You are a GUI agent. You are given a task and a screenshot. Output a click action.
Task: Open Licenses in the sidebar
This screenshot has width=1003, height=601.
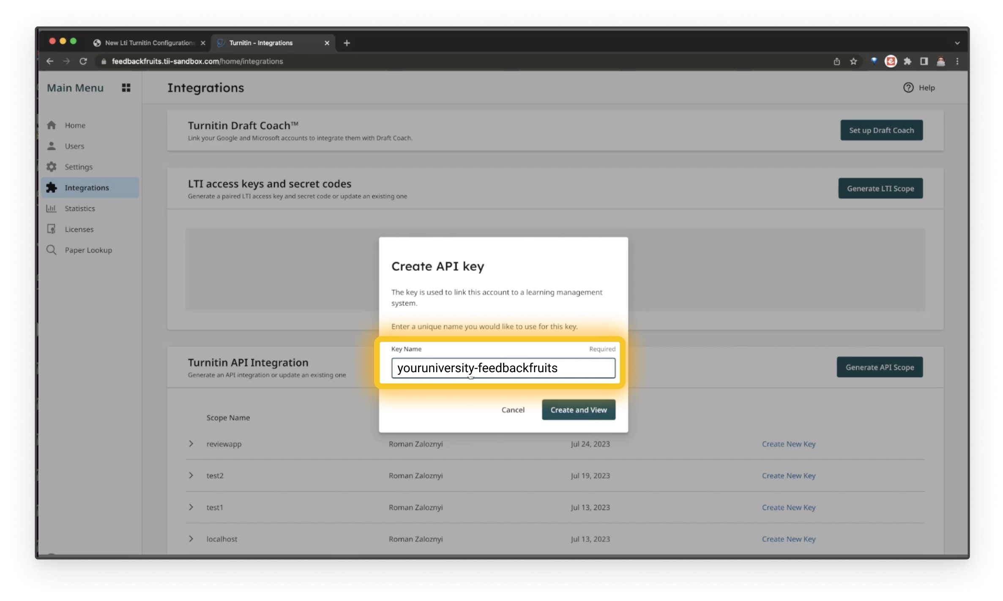tap(90, 229)
